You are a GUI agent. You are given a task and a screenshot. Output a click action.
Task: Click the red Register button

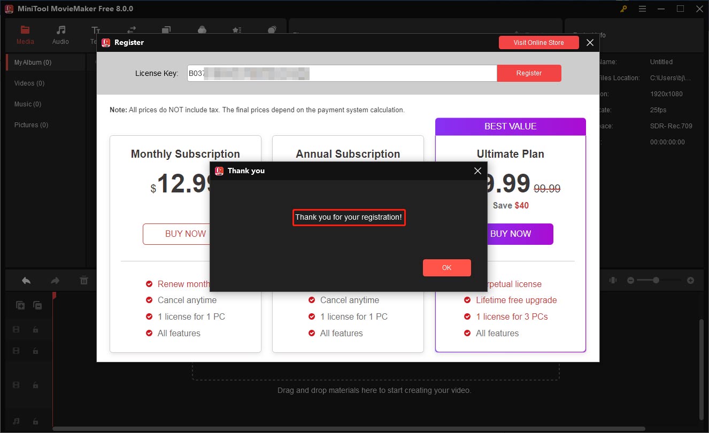(x=529, y=73)
